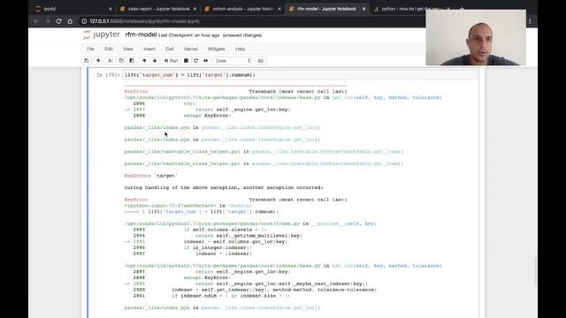The image size is (566, 318).
Task: Switch to the python How do I tab
Action: (410, 9)
